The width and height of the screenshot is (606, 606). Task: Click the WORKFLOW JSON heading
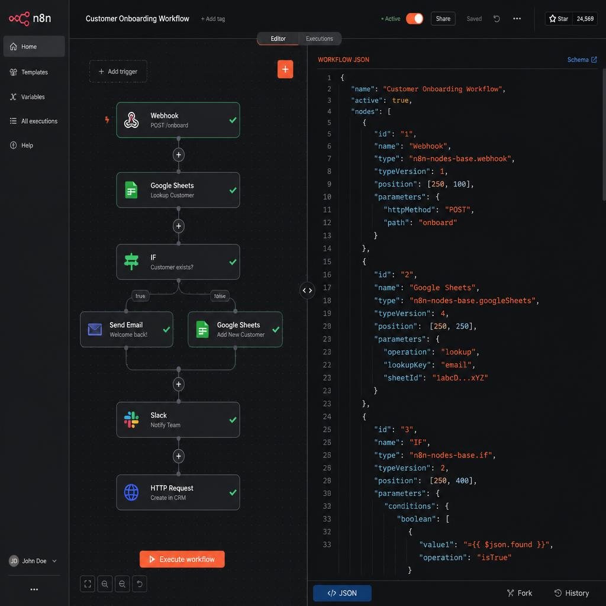343,60
